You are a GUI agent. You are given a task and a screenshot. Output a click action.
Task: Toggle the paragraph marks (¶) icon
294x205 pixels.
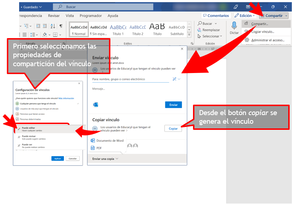[61, 26]
